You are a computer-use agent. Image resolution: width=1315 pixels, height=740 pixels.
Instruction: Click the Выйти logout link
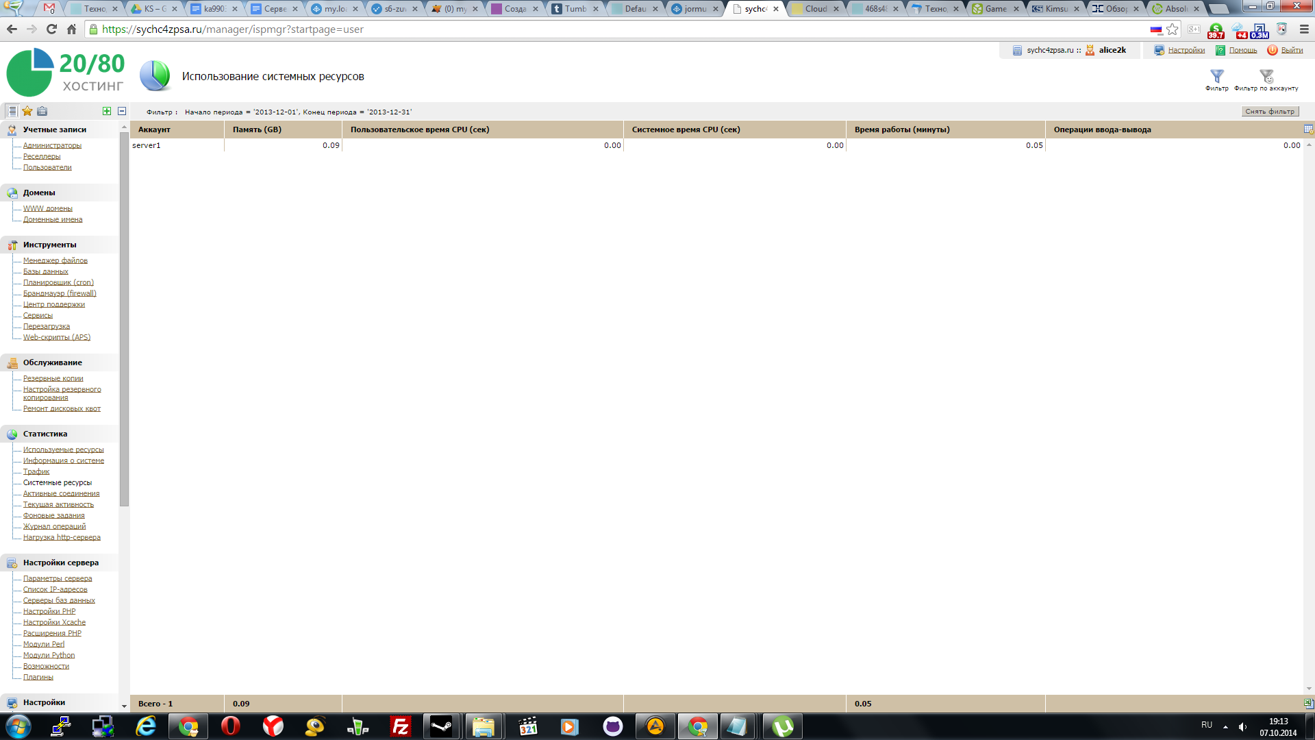[x=1292, y=50]
